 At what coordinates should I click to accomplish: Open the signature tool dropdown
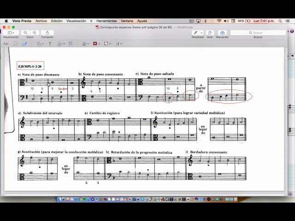click(61, 44)
